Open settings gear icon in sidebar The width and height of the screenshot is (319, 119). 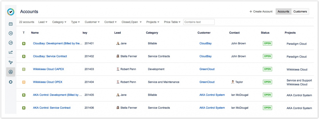point(11,82)
